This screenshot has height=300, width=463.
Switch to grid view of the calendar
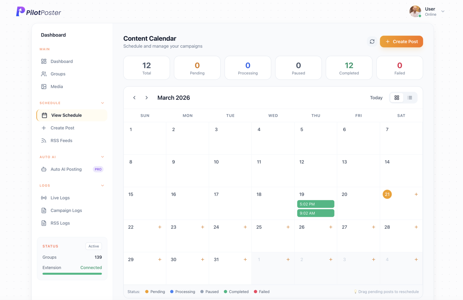[x=397, y=98]
